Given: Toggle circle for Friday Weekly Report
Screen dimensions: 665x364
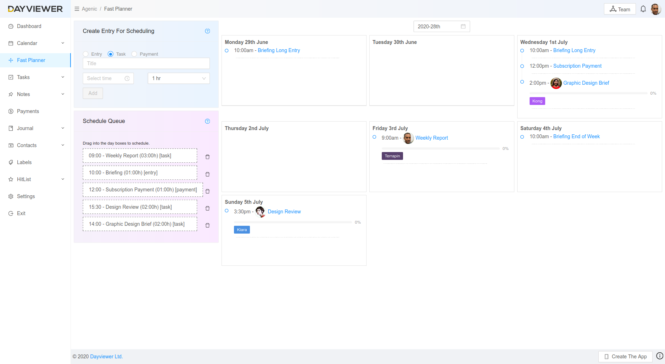Looking at the screenshot, I should (x=374, y=137).
